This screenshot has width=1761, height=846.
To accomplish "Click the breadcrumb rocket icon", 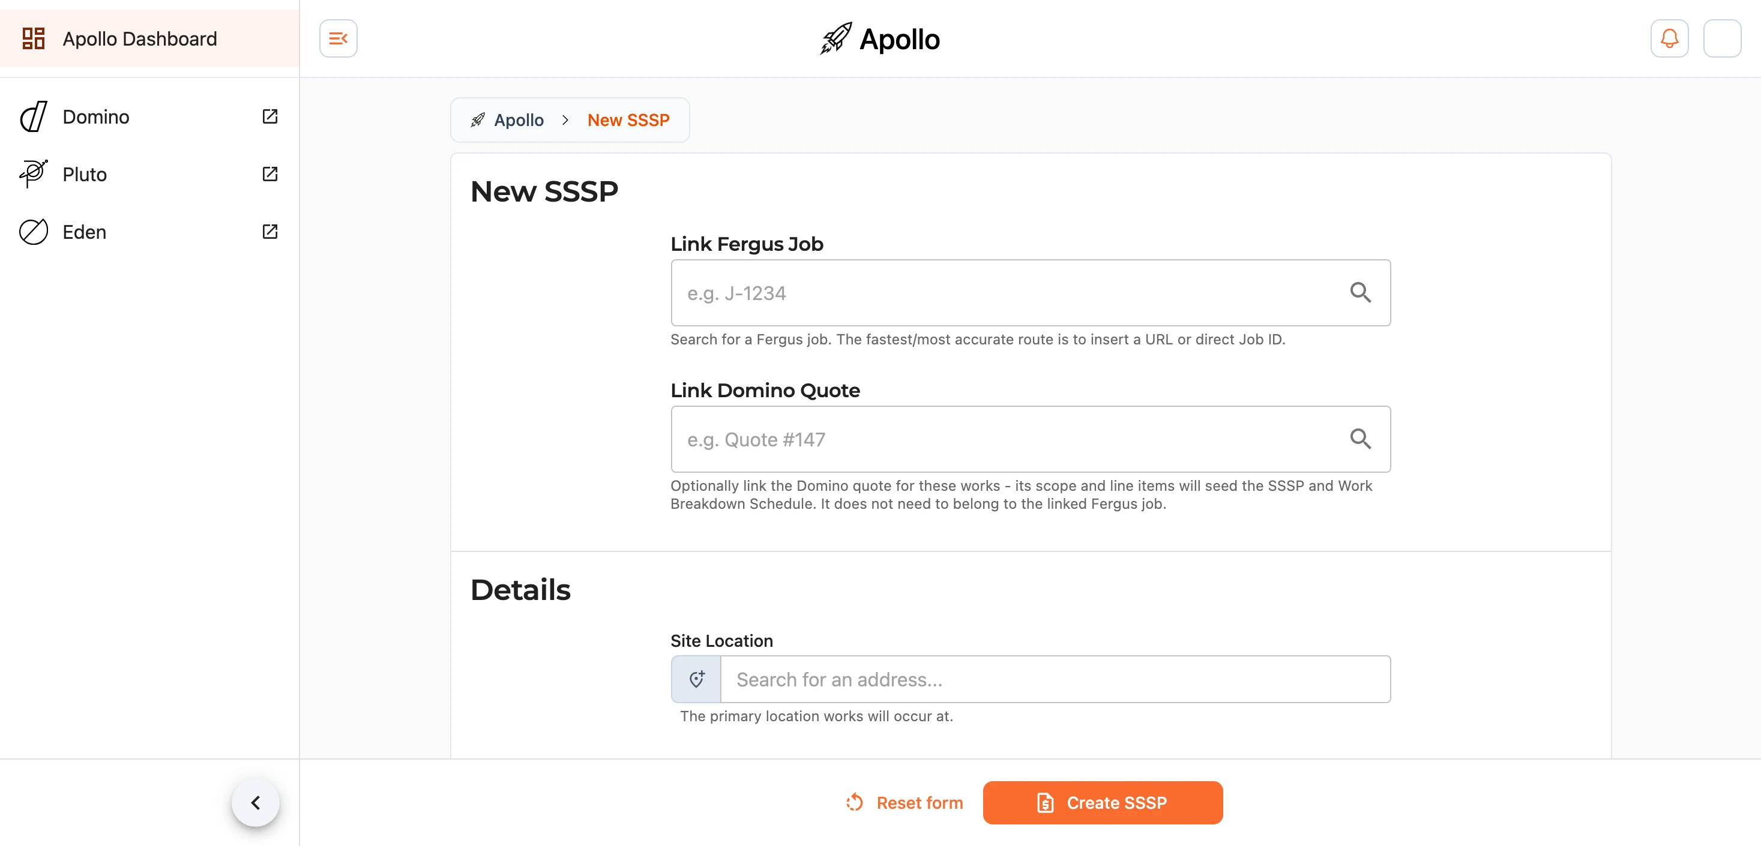I will (478, 120).
